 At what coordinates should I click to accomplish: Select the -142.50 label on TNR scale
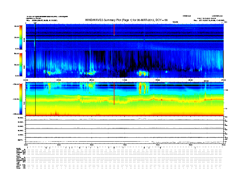pos(16,99)
